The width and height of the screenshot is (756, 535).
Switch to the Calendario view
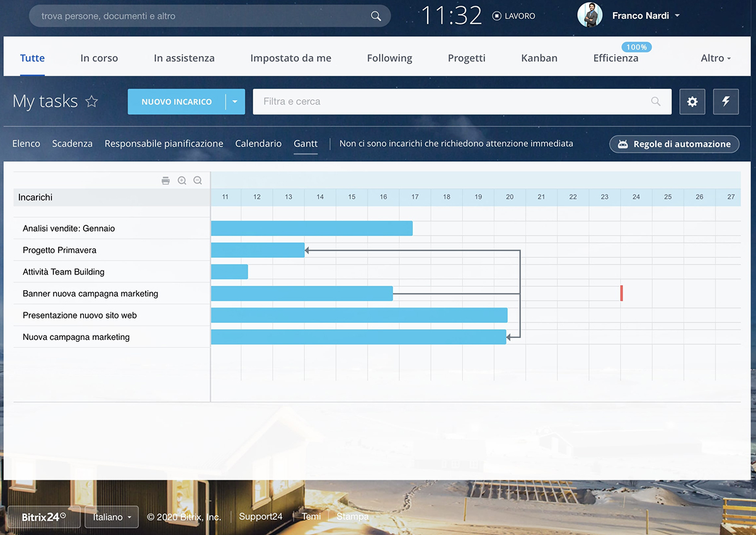pyautogui.click(x=258, y=144)
